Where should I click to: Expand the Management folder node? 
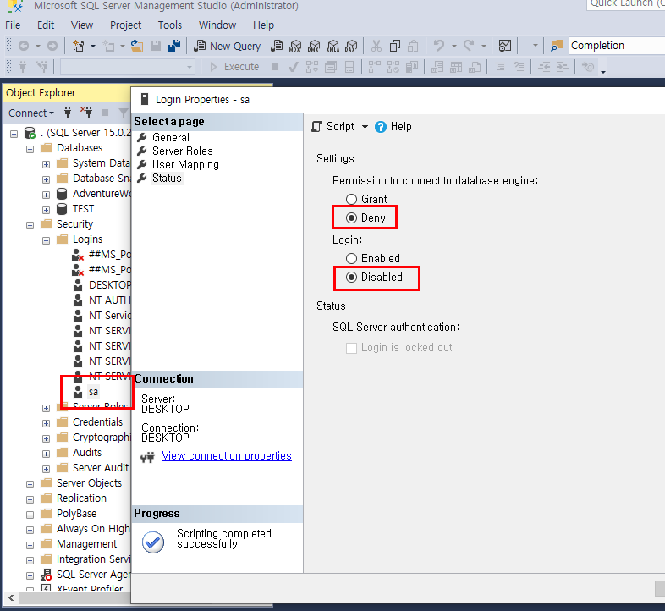tap(30, 545)
